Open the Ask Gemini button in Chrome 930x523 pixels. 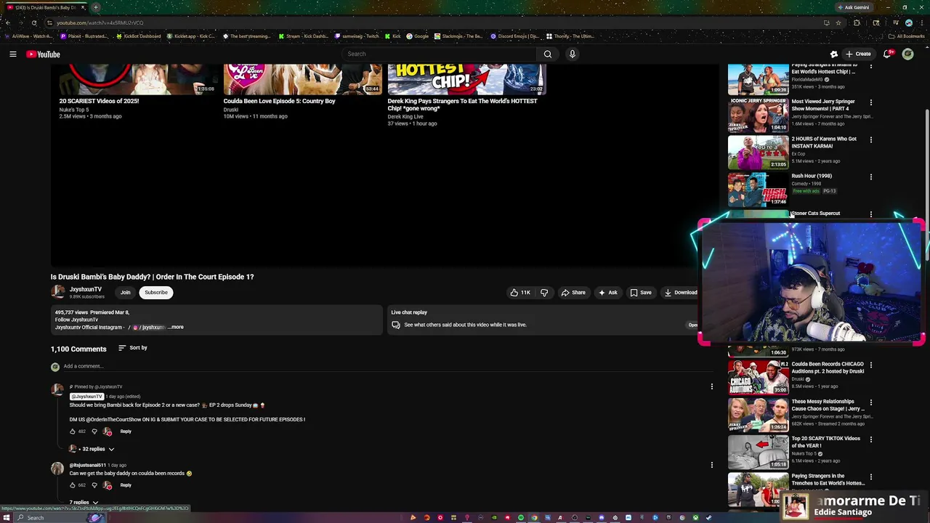pyautogui.click(x=854, y=7)
